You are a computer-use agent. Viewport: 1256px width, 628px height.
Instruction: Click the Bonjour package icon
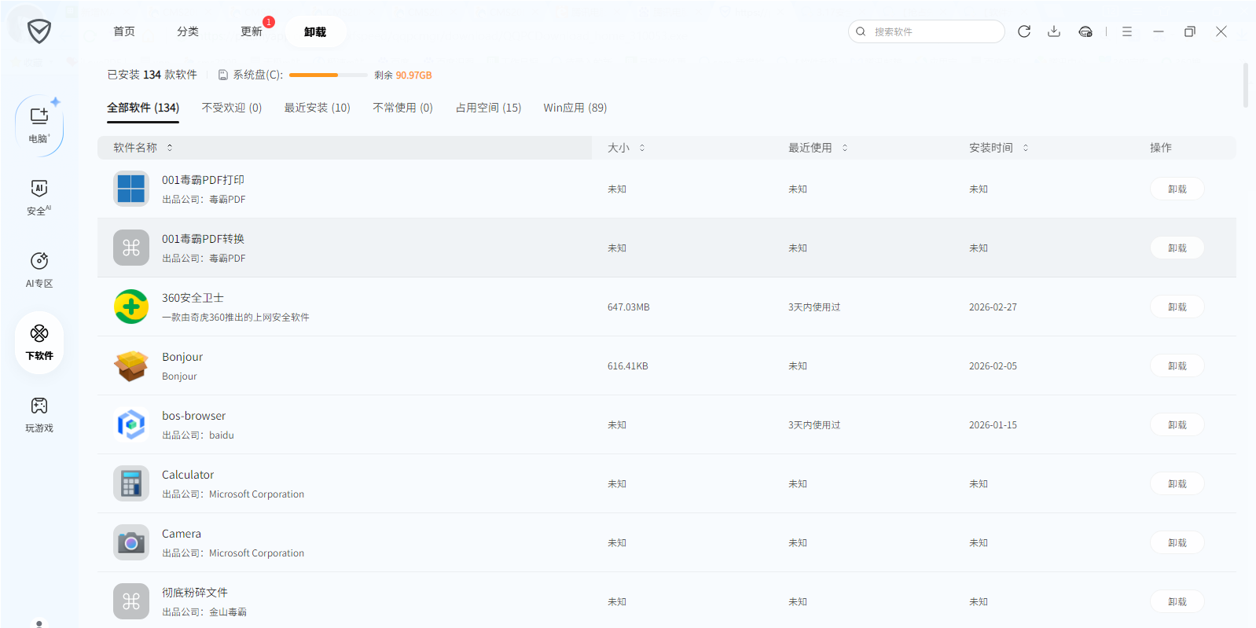click(131, 365)
